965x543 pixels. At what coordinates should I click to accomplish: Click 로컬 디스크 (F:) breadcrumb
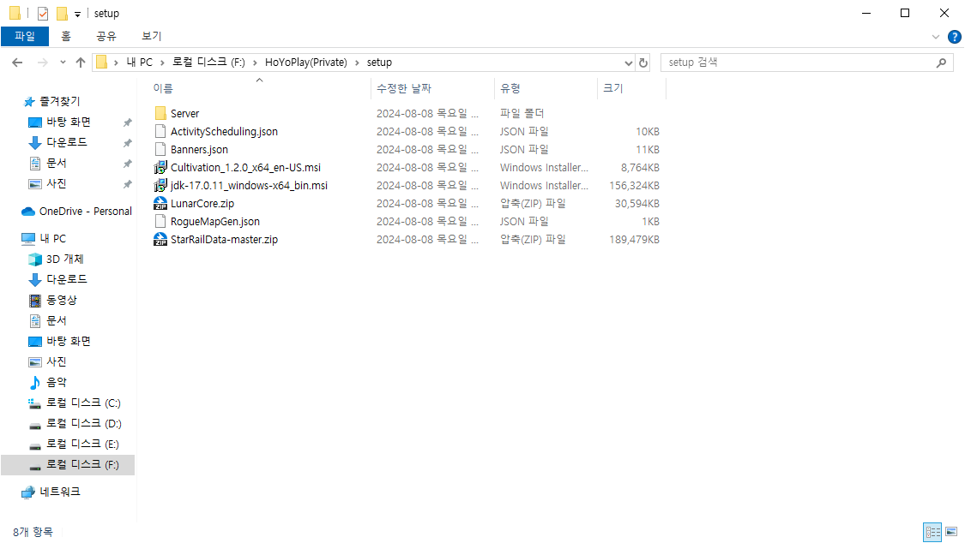(x=208, y=62)
